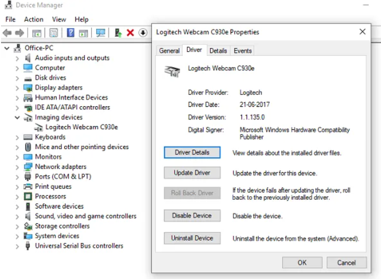The image size is (381, 279).
Task: Click the Forward arrow toolbar icon
Action: [19, 33]
